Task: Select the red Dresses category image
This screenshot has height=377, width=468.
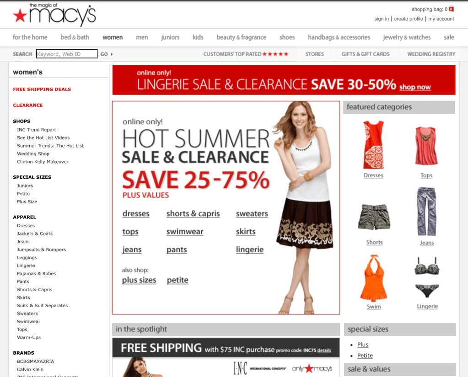Action: tap(373, 145)
